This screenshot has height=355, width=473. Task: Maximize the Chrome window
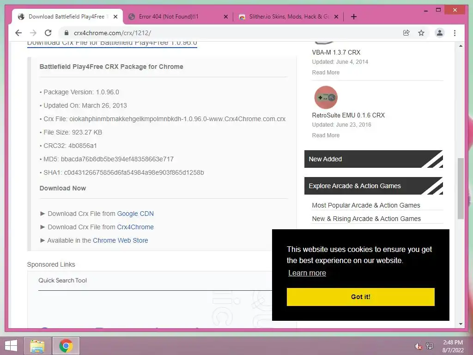[438, 10]
